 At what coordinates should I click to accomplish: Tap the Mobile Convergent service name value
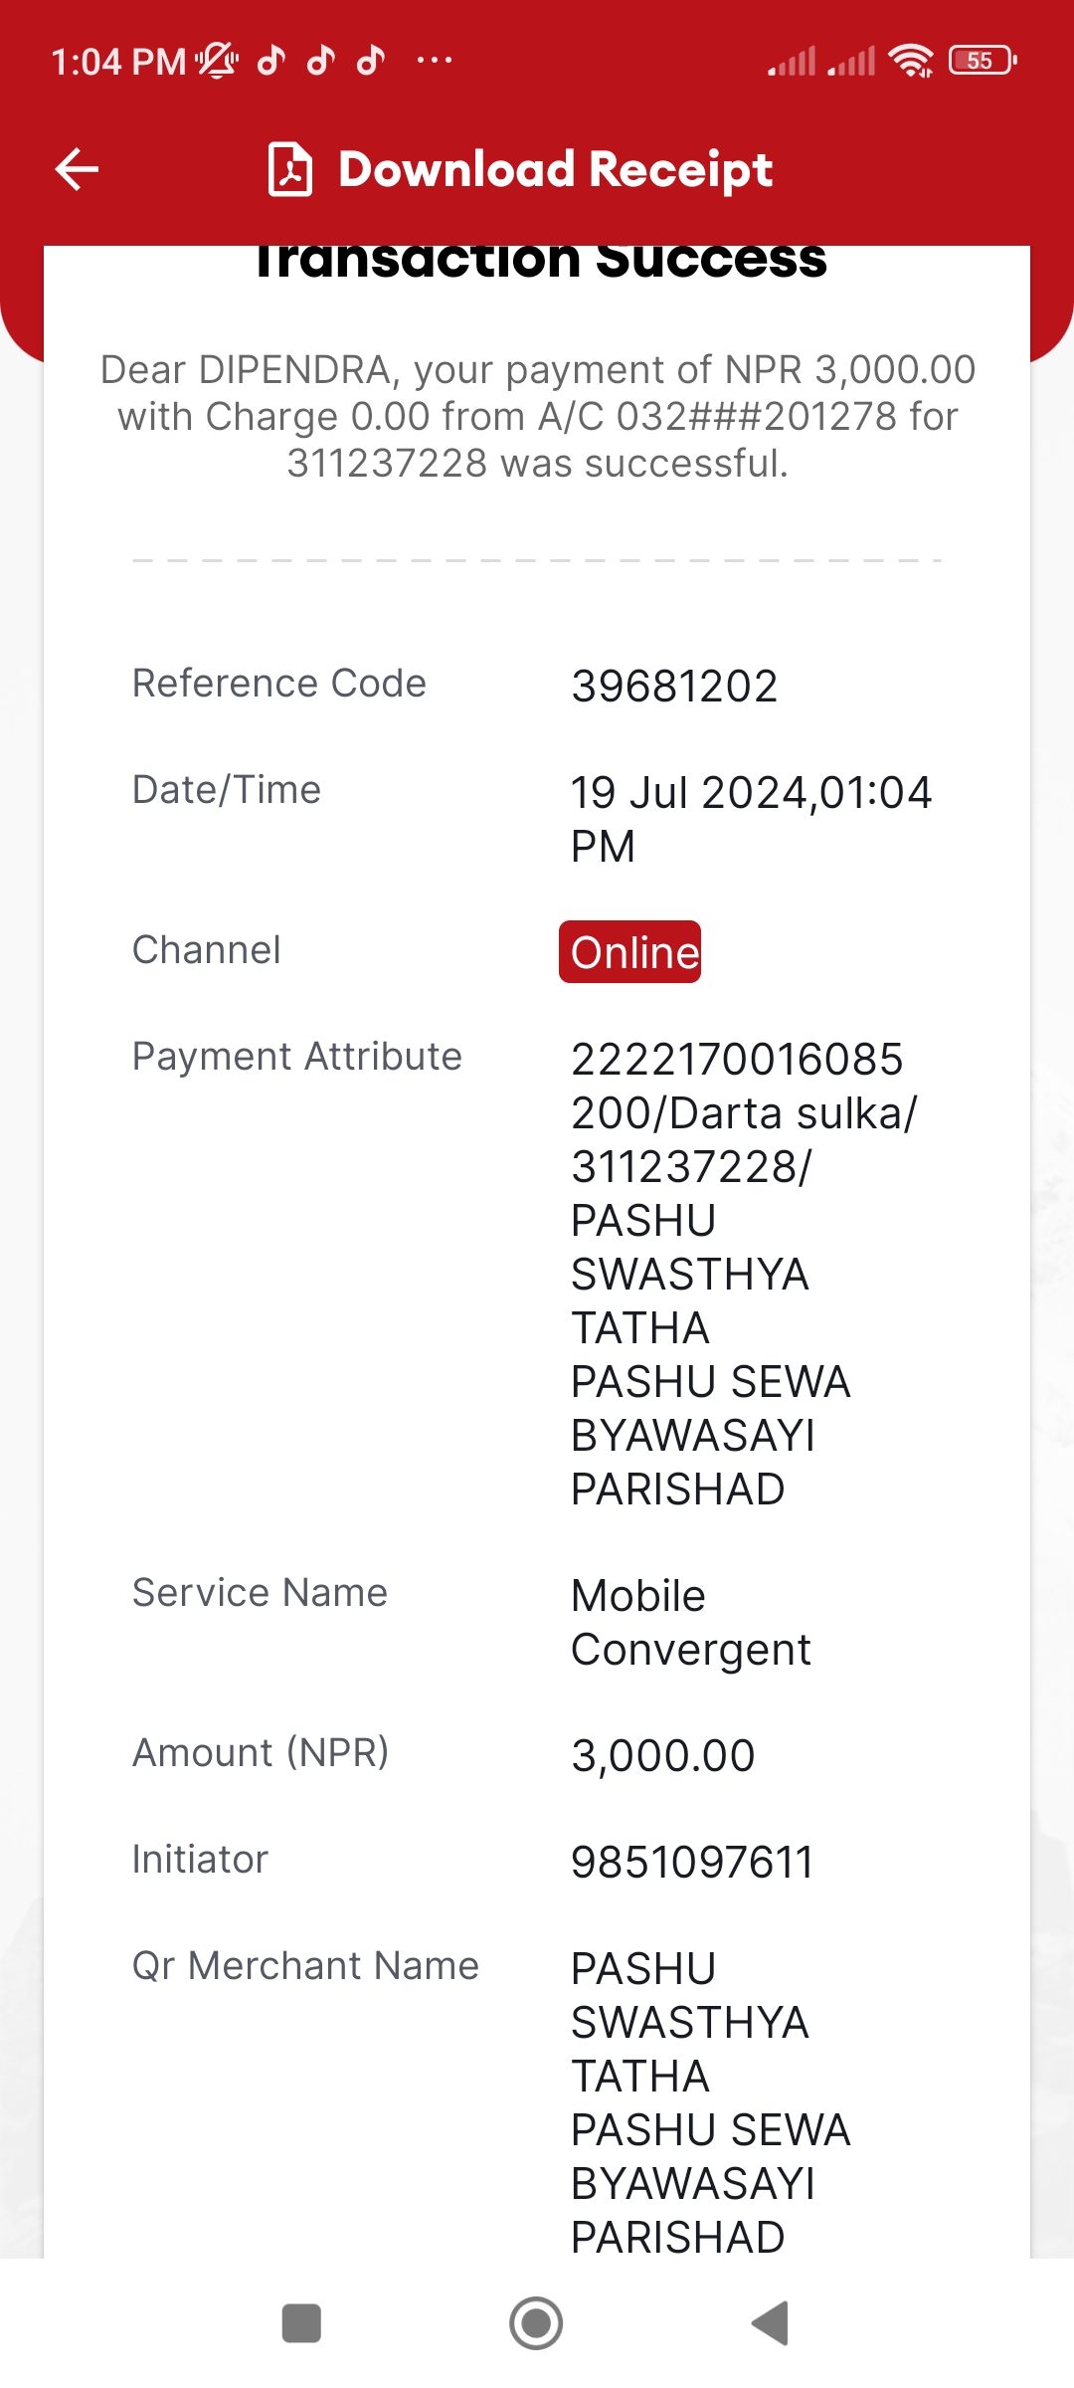(x=691, y=1623)
